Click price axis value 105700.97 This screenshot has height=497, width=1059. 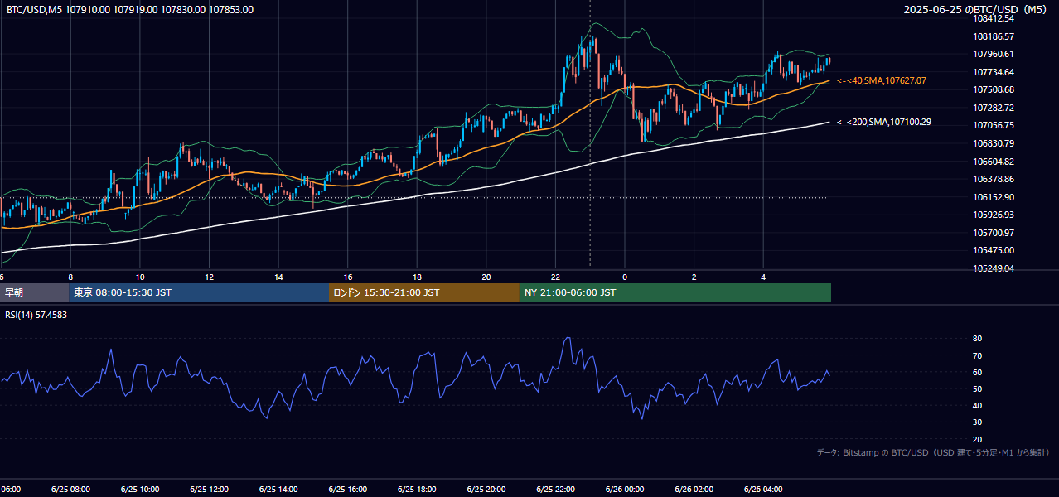994,233
